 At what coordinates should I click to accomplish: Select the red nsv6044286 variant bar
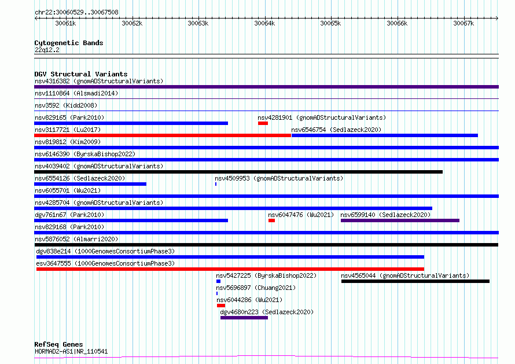[221, 306]
